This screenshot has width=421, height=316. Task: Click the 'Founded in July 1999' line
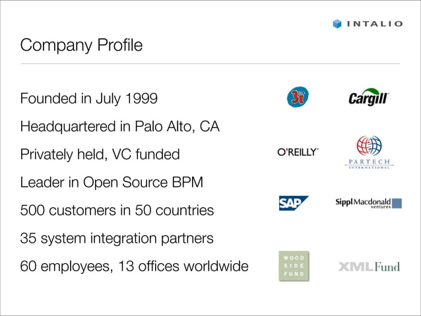89,99
